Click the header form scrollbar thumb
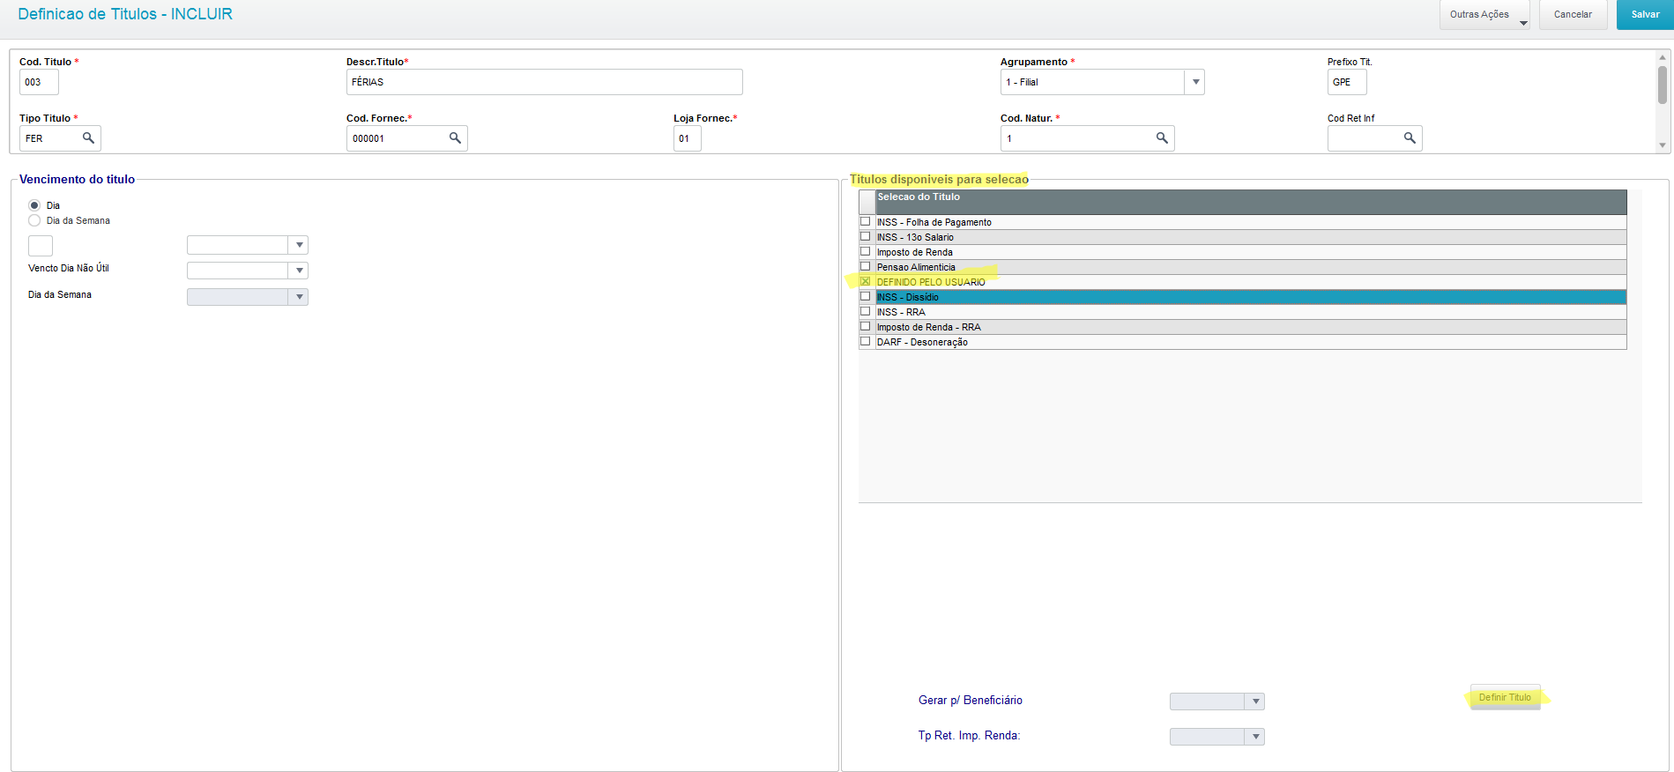This screenshot has width=1674, height=772. 1663,85
